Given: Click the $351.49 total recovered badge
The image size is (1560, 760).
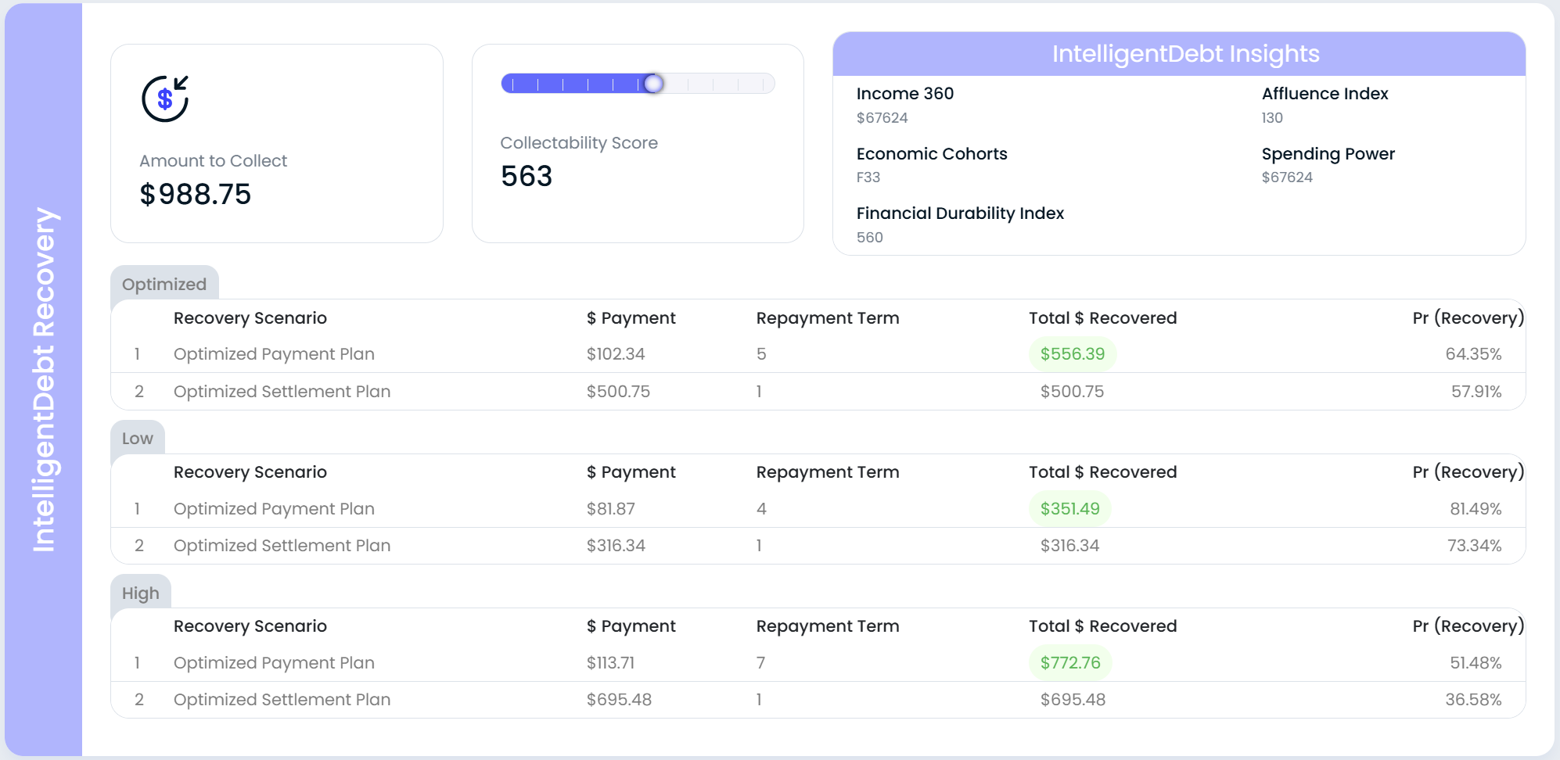Looking at the screenshot, I should [1069, 509].
